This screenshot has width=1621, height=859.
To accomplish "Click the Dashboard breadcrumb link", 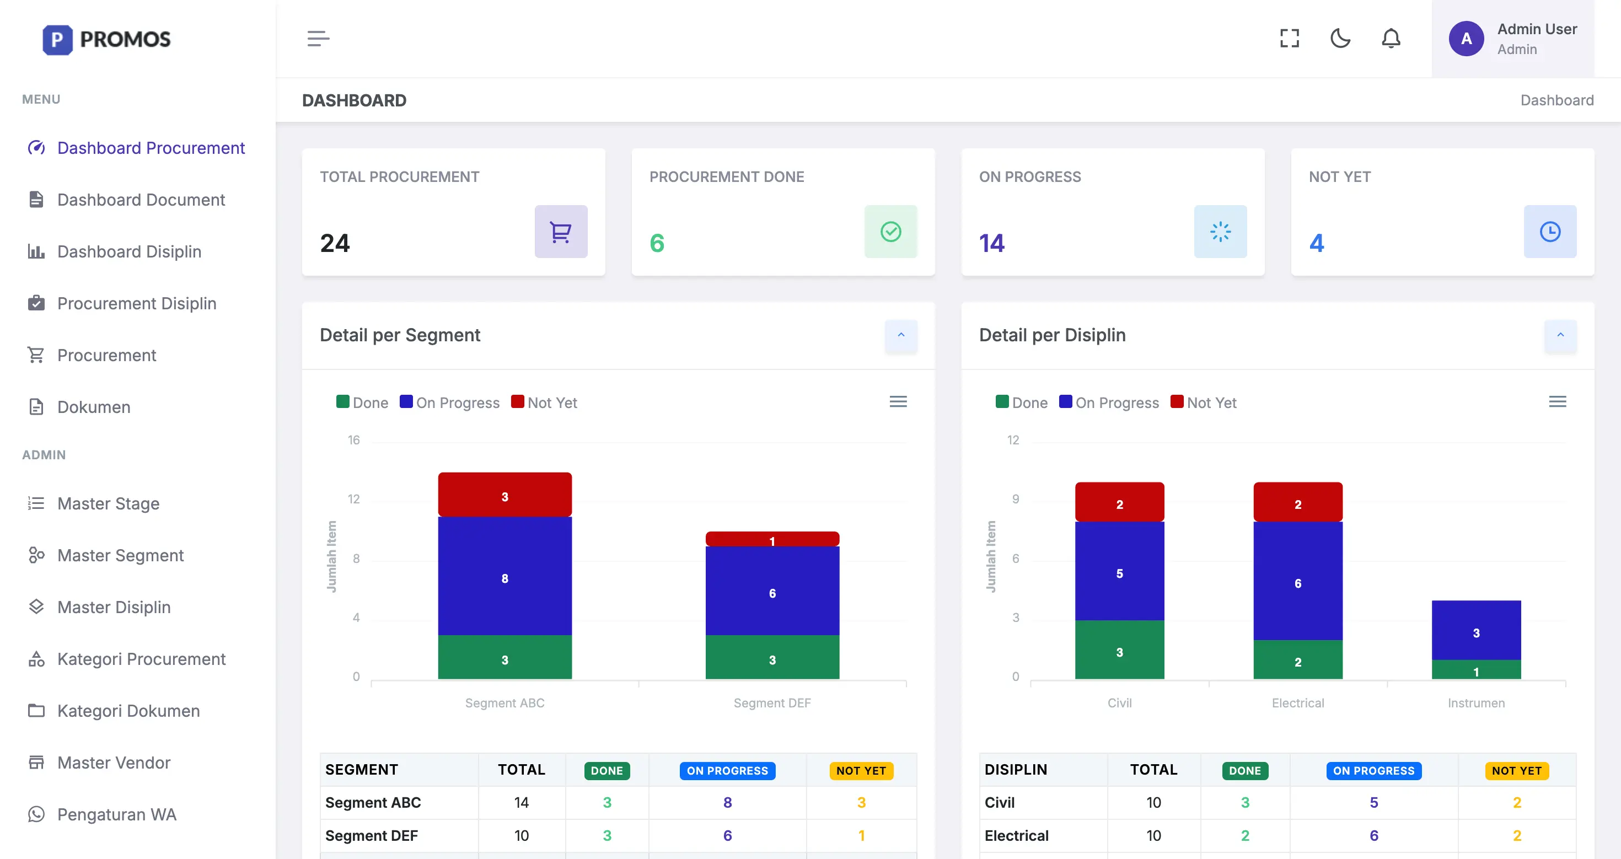I will click(1557, 100).
